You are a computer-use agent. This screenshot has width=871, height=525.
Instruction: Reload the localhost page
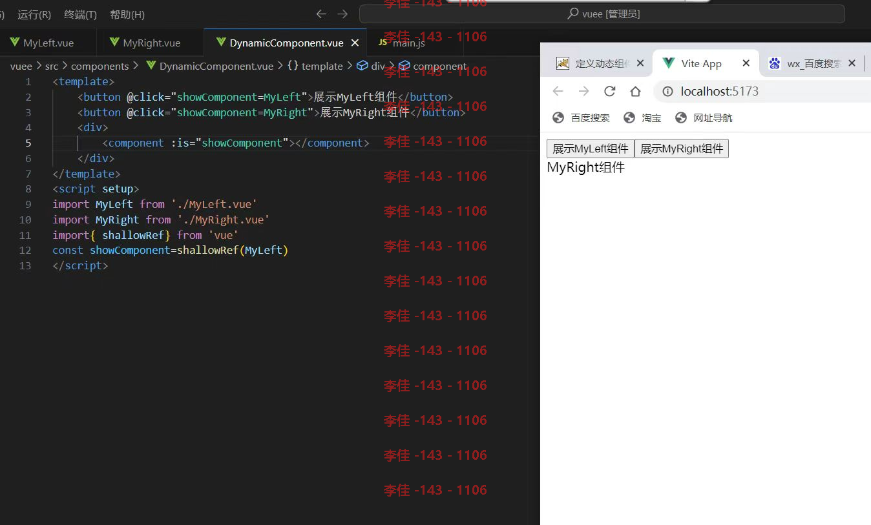[609, 92]
